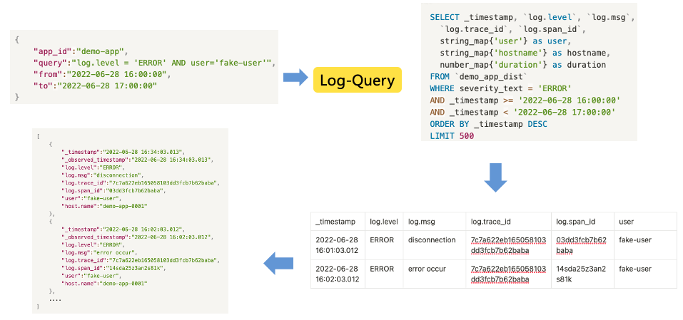Screen dimensions: 683x320
Task: Select the log.msg column header
Action: click(x=421, y=222)
